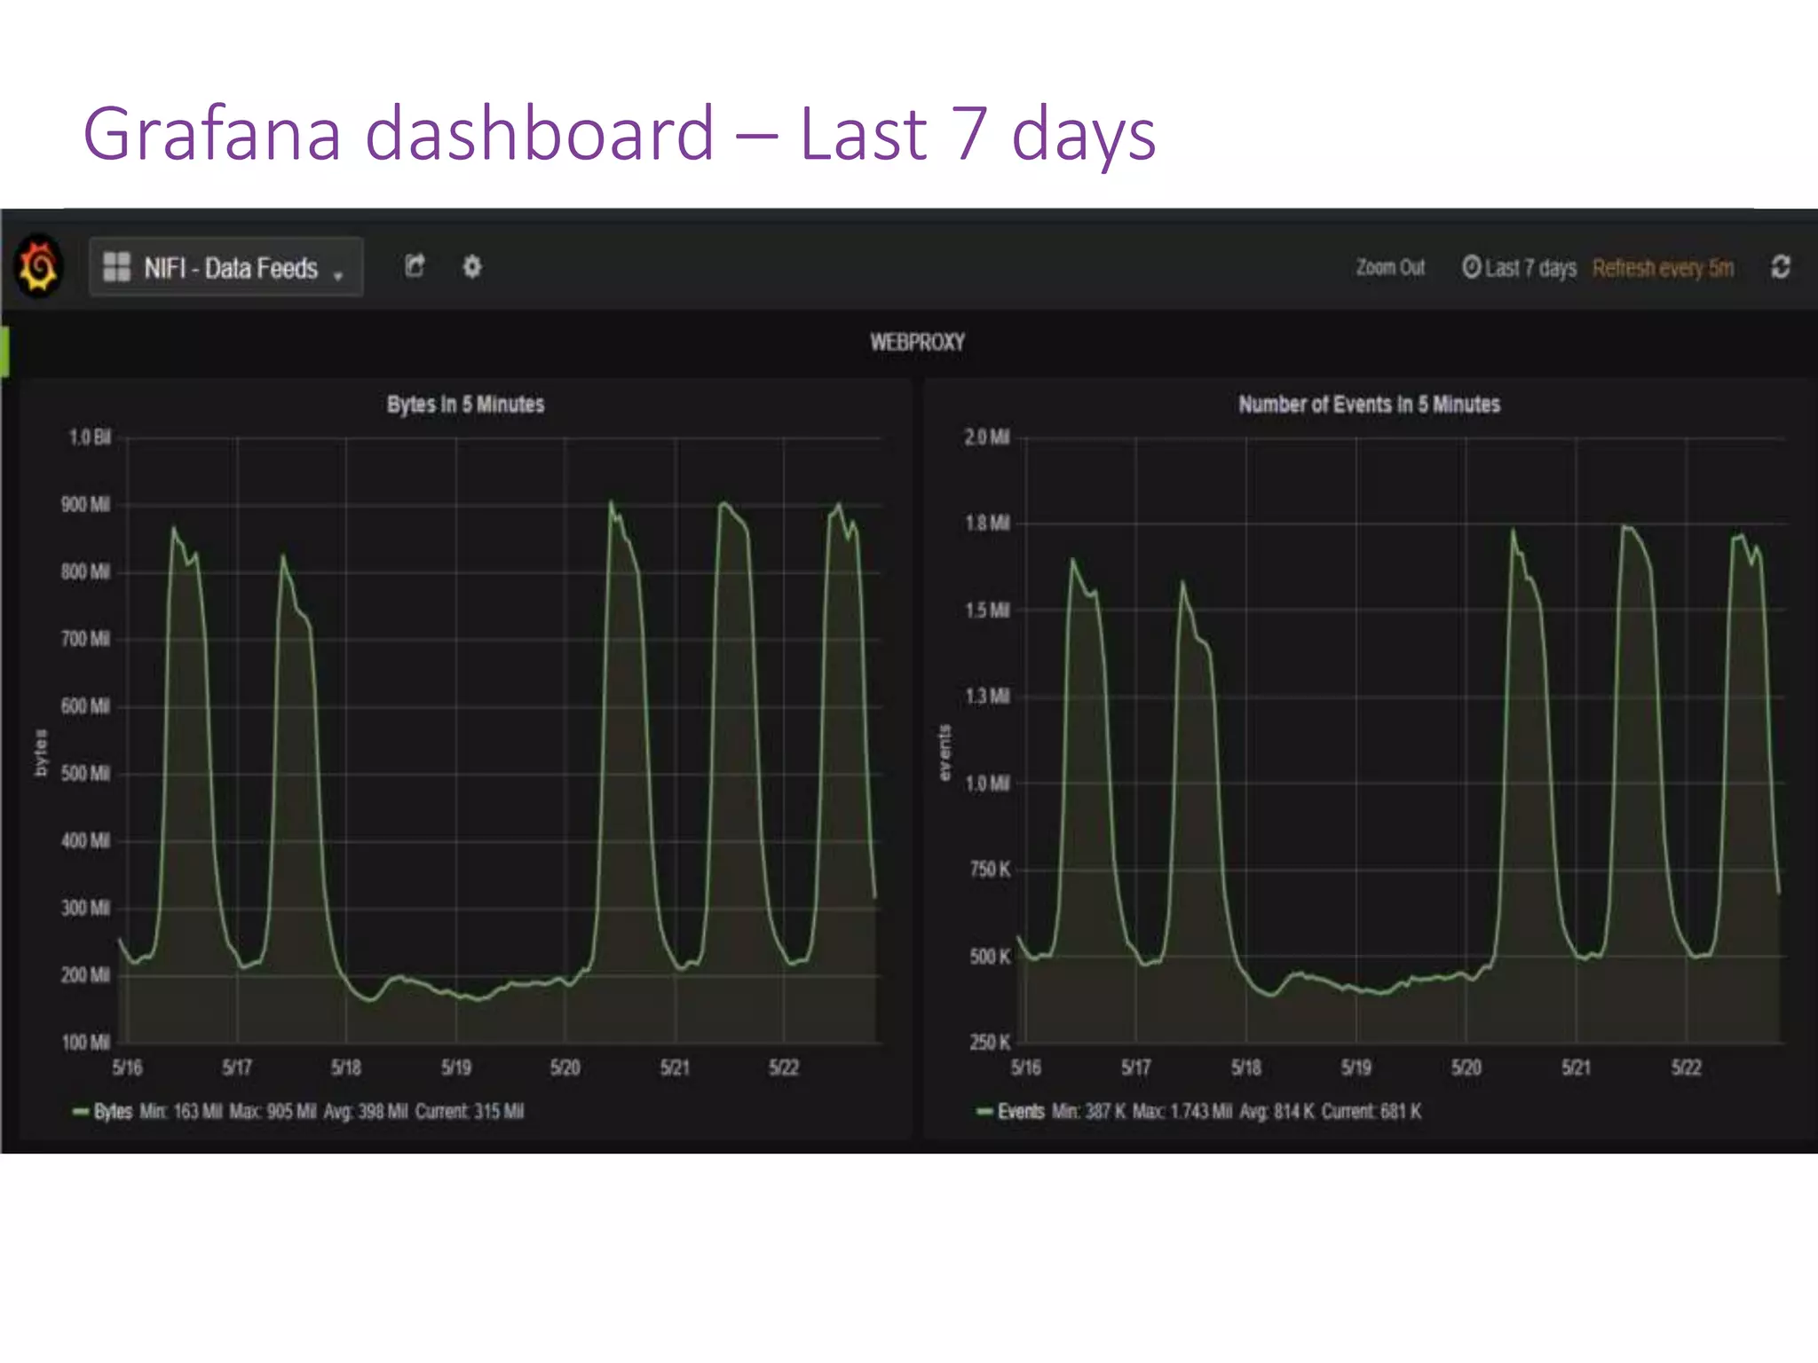Click the green row handle left of WEBPROXY
Screen dimensions: 1818x1363
tap(4, 351)
